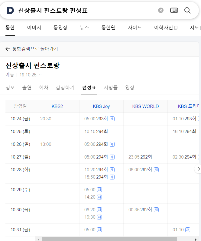Viewport: 201px width, 241px height.
Task: Click the 13:00 KBS2 time
Action: click(46, 144)
